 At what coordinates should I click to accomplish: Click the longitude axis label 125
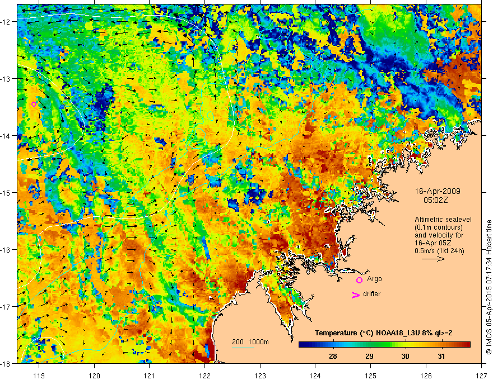pos(371,376)
